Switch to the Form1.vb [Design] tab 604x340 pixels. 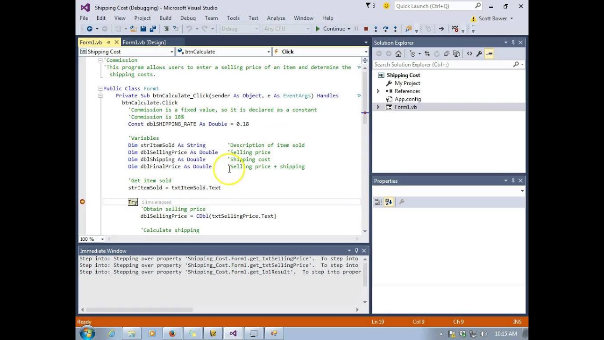point(144,42)
